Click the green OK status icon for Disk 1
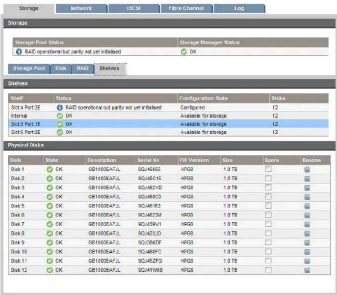This screenshot has width=337, height=295. point(50,169)
